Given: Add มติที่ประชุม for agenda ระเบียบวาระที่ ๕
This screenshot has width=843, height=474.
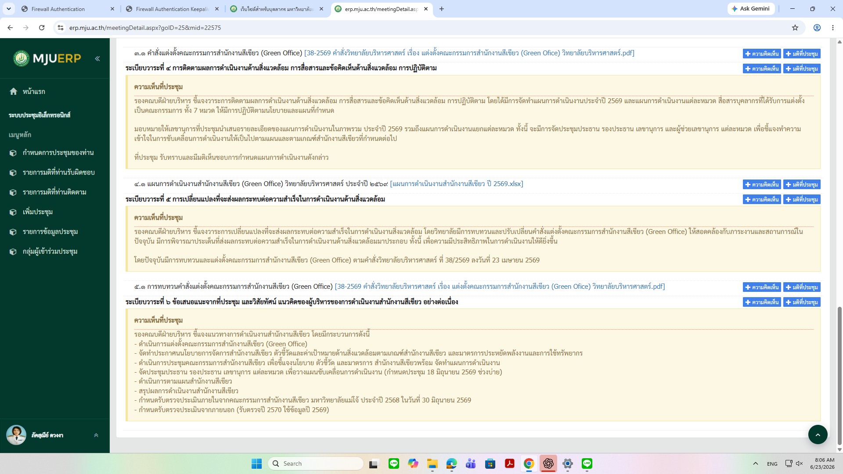Looking at the screenshot, I should click(x=802, y=199).
